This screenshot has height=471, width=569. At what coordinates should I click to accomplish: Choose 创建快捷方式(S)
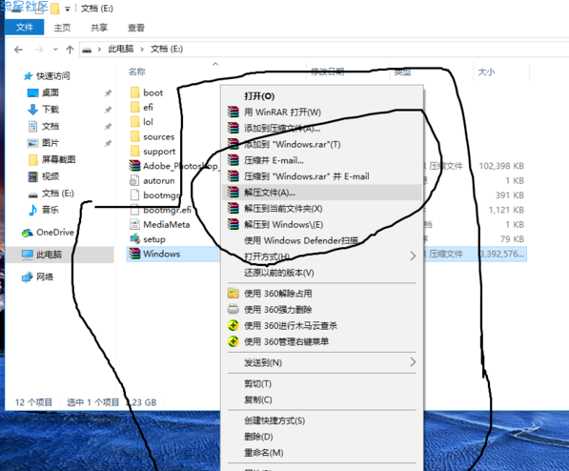(x=321, y=420)
